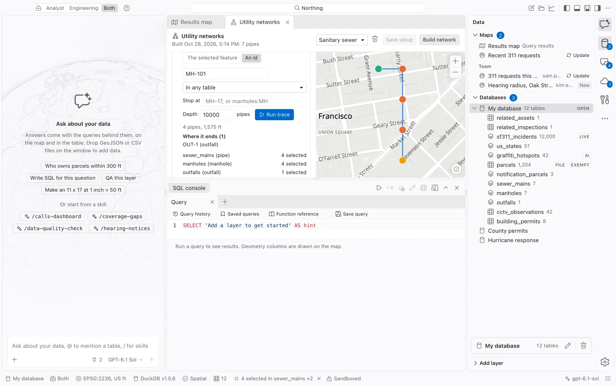This screenshot has height=385, width=616.
Task: Click the Save query button
Action: coord(352,214)
